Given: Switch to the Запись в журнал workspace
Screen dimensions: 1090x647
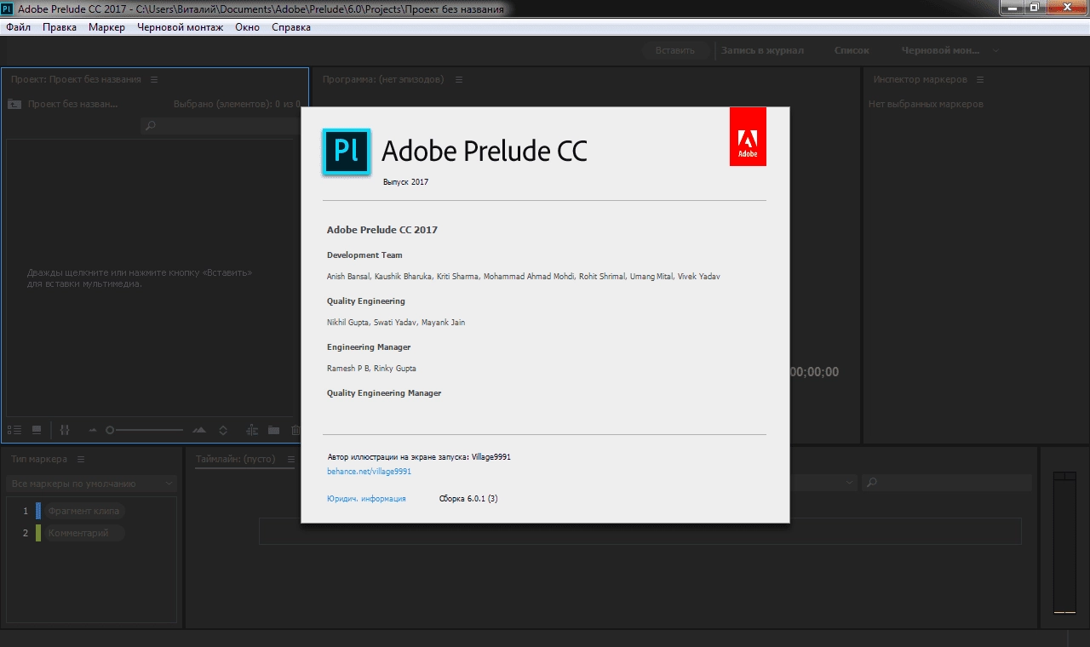Looking at the screenshot, I should point(762,50).
